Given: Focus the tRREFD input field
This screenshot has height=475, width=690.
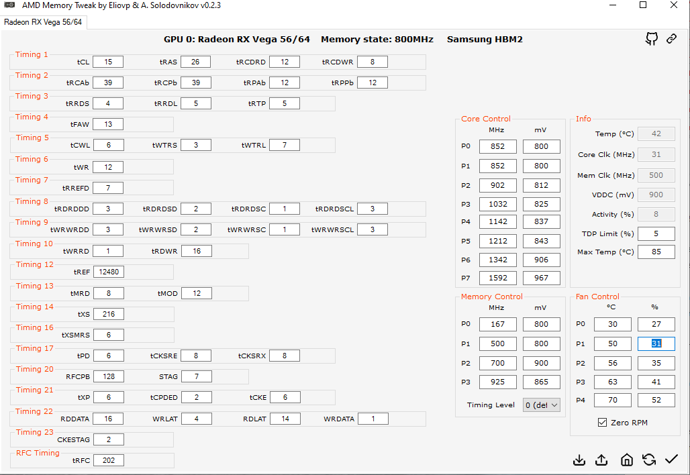Looking at the screenshot, I should pos(108,188).
